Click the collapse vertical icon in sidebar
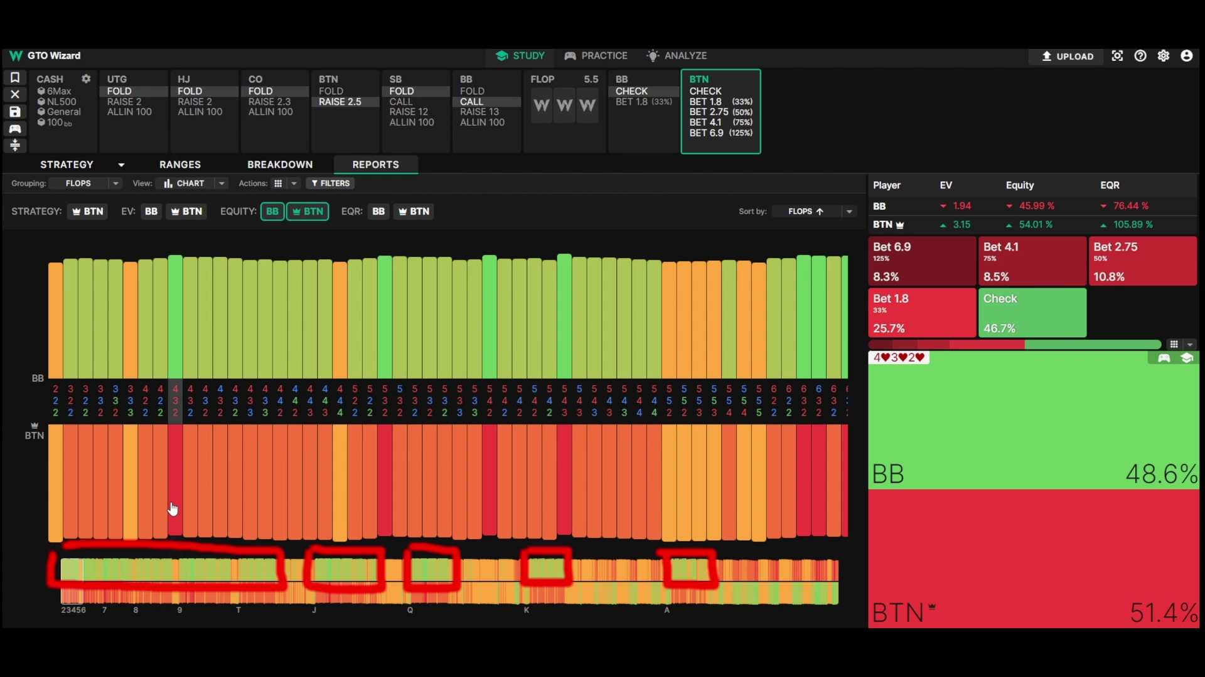The image size is (1205, 677). (x=15, y=145)
